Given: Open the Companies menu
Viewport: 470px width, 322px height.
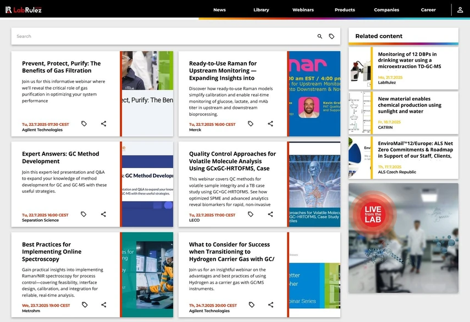Looking at the screenshot, I should pos(386,10).
